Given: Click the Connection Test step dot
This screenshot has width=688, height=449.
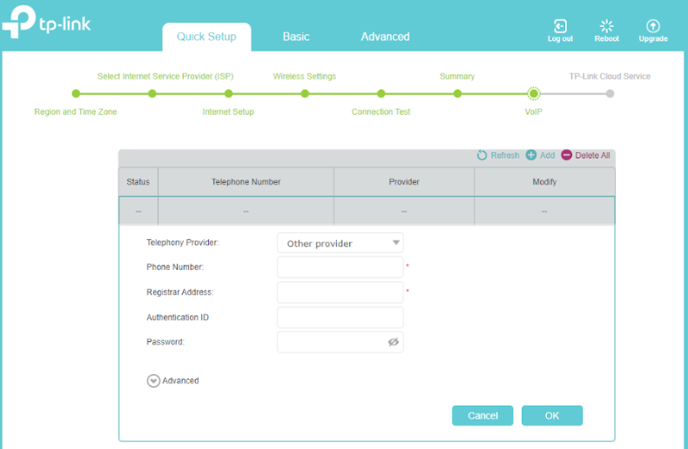Looking at the screenshot, I should [x=381, y=93].
